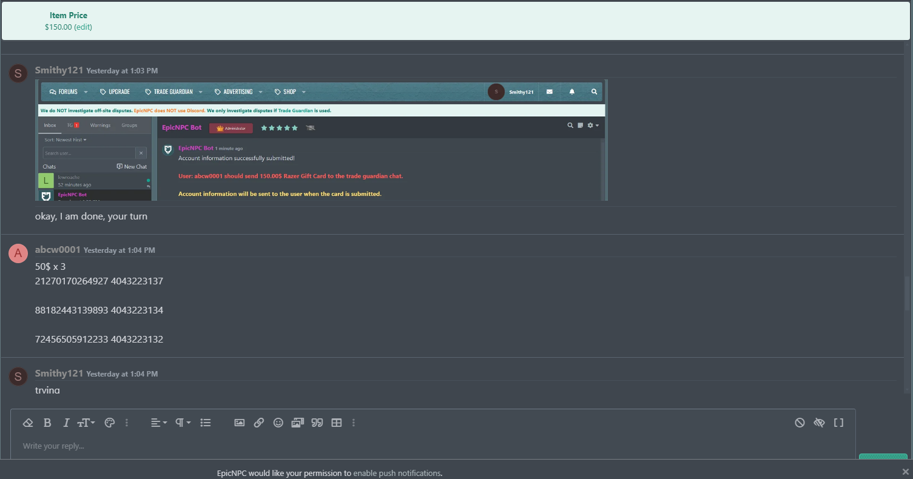Click the circle-slash icon in editor toolbar
913x479 pixels.
(x=800, y=423)
